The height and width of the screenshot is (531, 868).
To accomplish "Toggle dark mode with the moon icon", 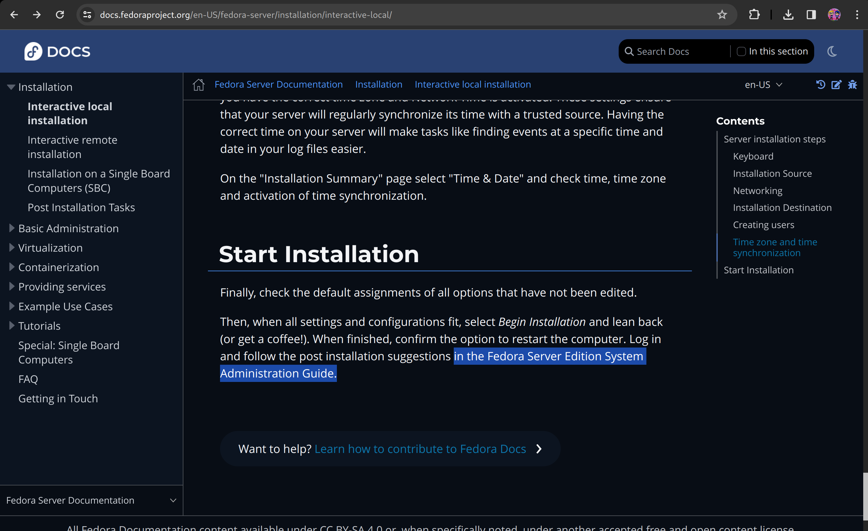I will (832, 52).
